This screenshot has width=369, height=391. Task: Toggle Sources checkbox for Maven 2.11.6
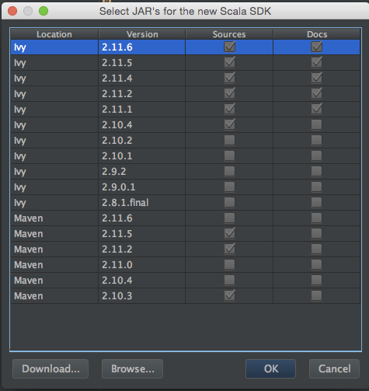[229, 218]
